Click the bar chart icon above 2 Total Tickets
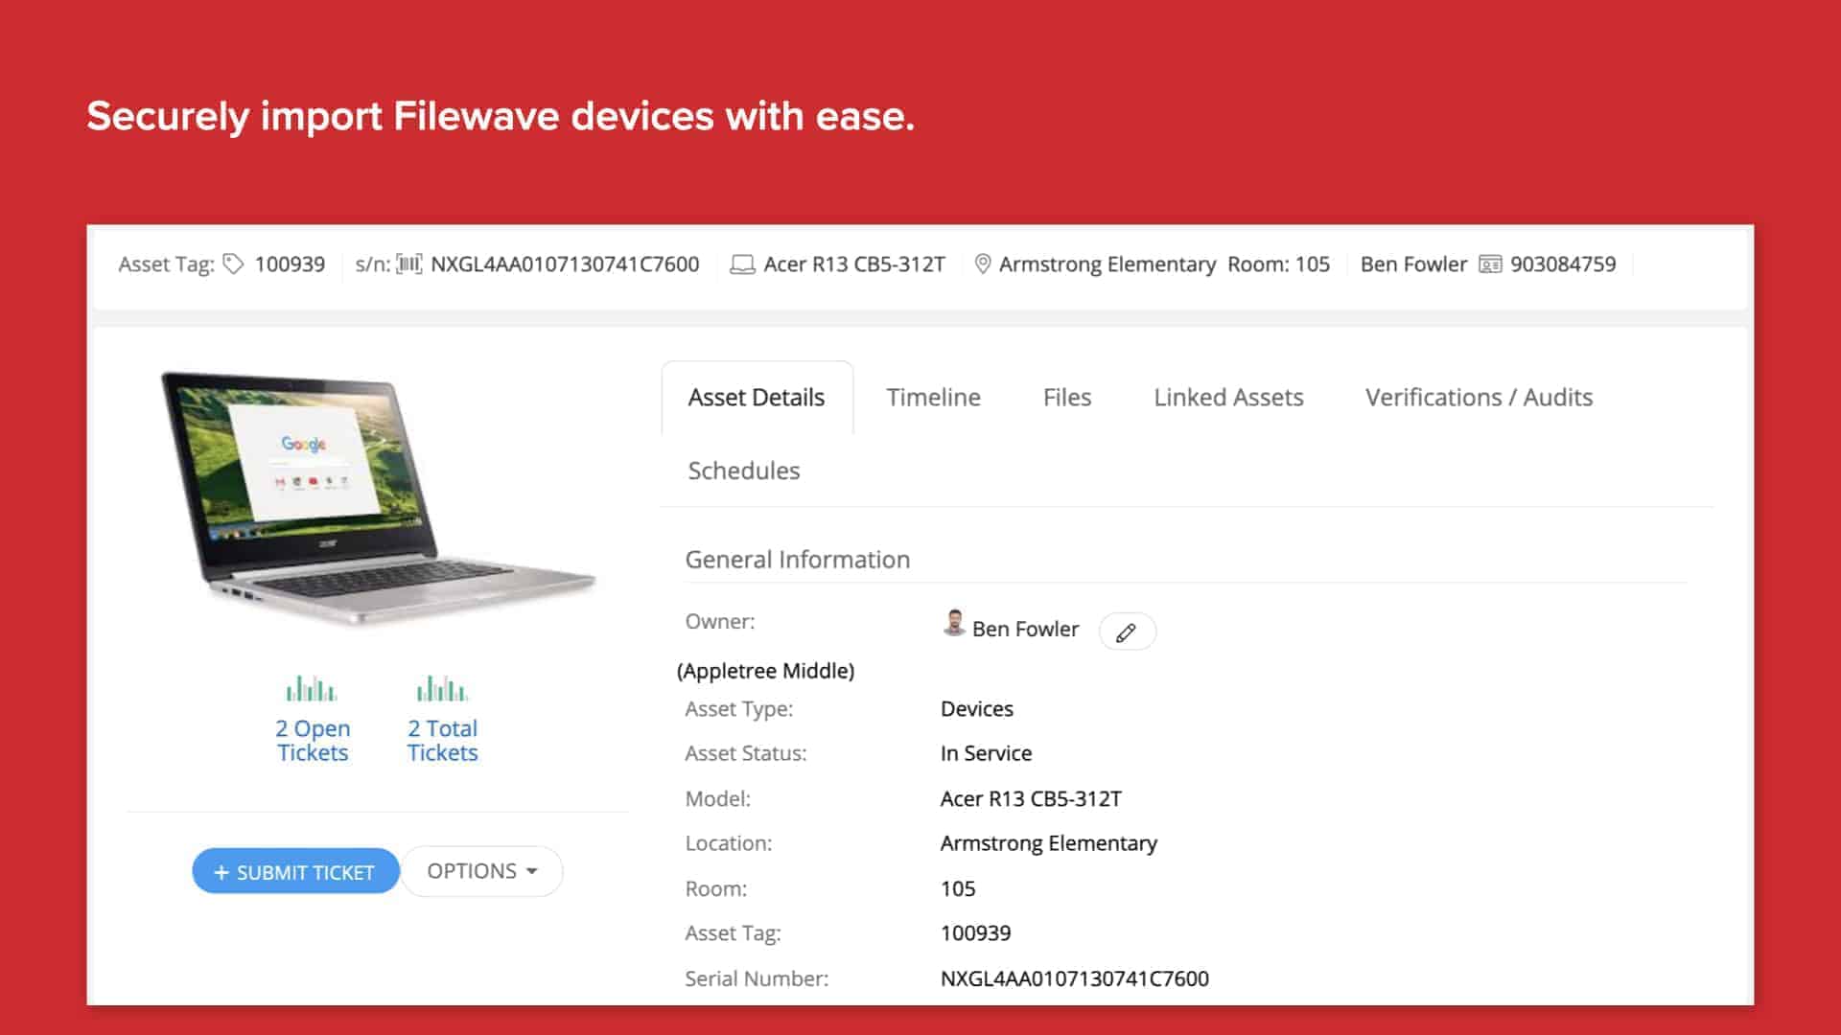Viewport: 1841px width, 1035px height. [442, 686]
